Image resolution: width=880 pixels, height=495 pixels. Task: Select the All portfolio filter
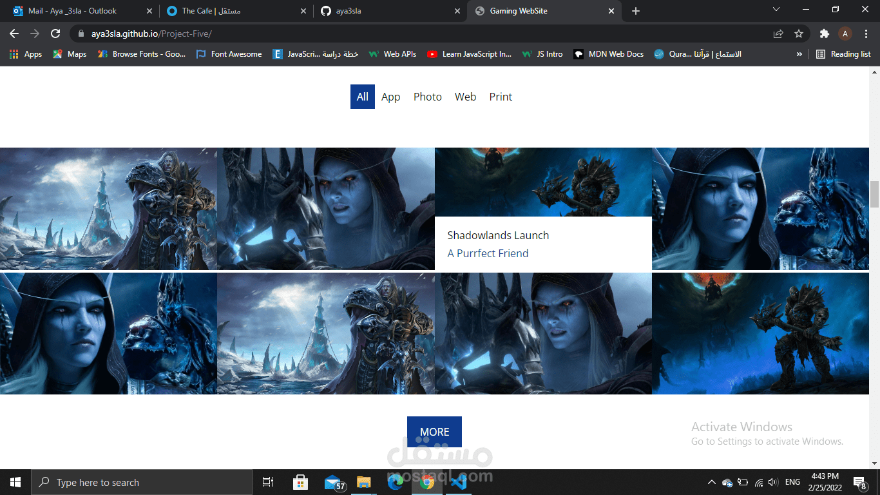click(363, 97)
